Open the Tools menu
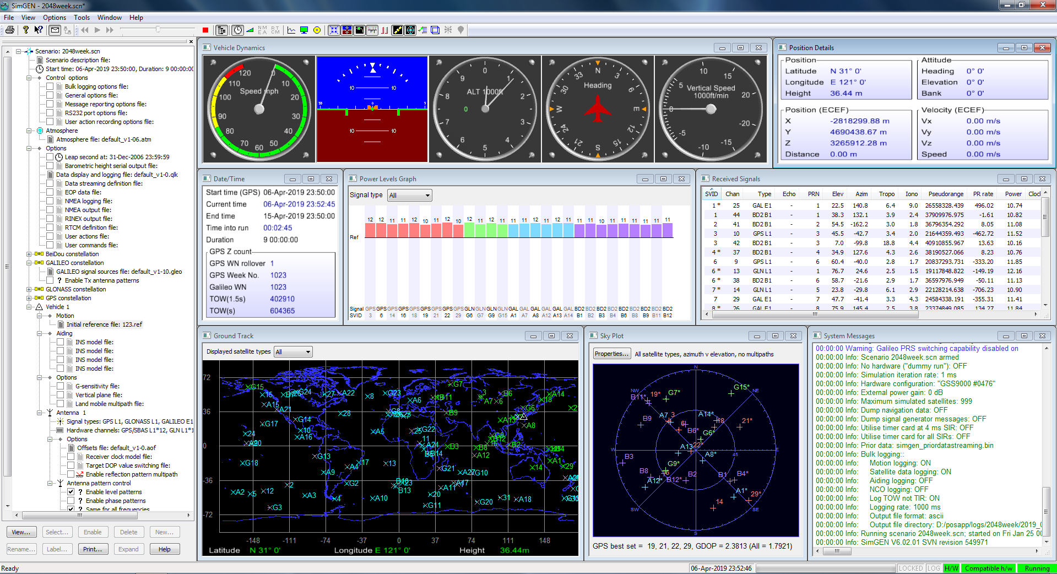1057x574 pixels. pos(82,18)
